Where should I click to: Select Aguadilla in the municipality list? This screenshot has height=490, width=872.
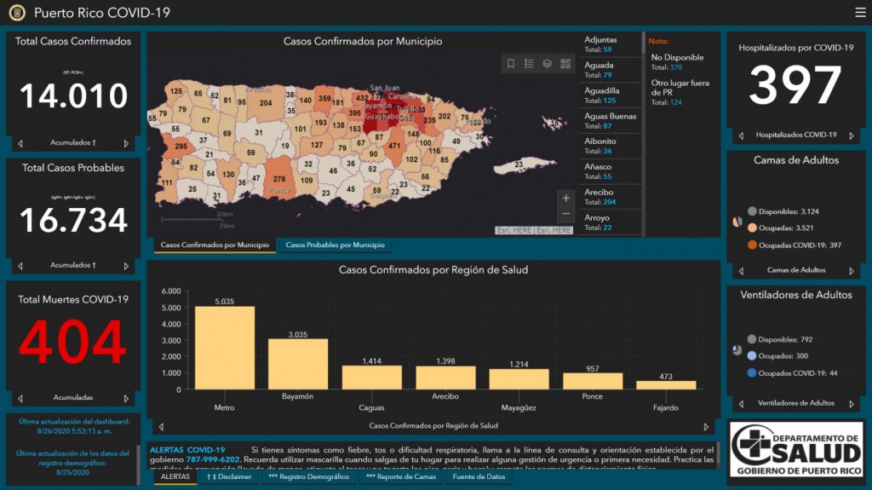tap(609, 95)
